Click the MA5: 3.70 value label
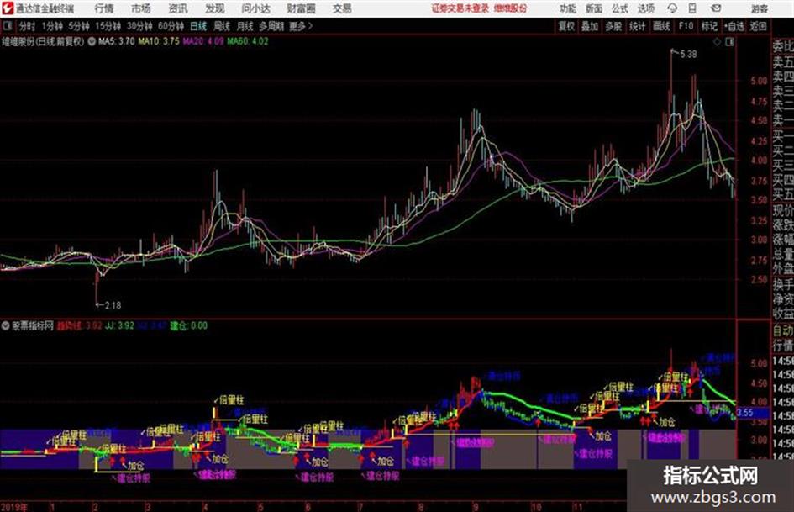Image resolution: width=794 pixels, height=512 pixels. pos(117,41)
